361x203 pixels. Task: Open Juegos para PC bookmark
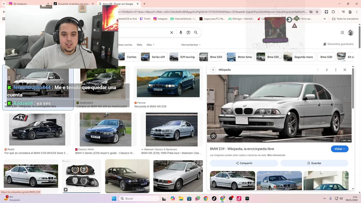(212, 19)
